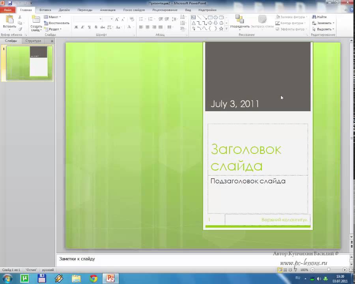The image size is (355, 284).
Task: Switch to the Структура pane tab
Action: click(33, 41)
